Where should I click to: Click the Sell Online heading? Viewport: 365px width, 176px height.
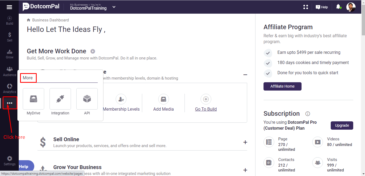tap(66, 139)
